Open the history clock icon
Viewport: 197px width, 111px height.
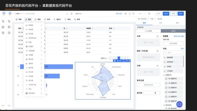[x=149, y=14]
